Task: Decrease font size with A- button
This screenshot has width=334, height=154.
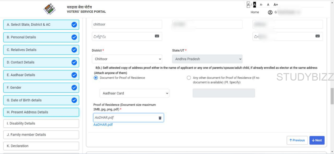Action: 261,5
